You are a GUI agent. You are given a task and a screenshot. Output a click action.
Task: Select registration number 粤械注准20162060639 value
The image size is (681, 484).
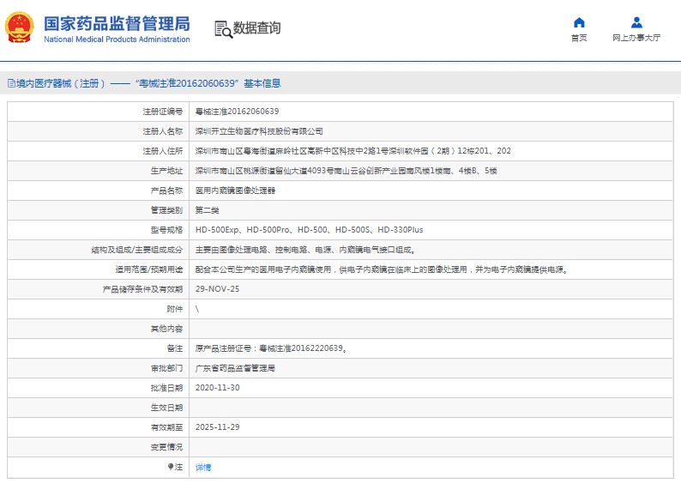237,112
